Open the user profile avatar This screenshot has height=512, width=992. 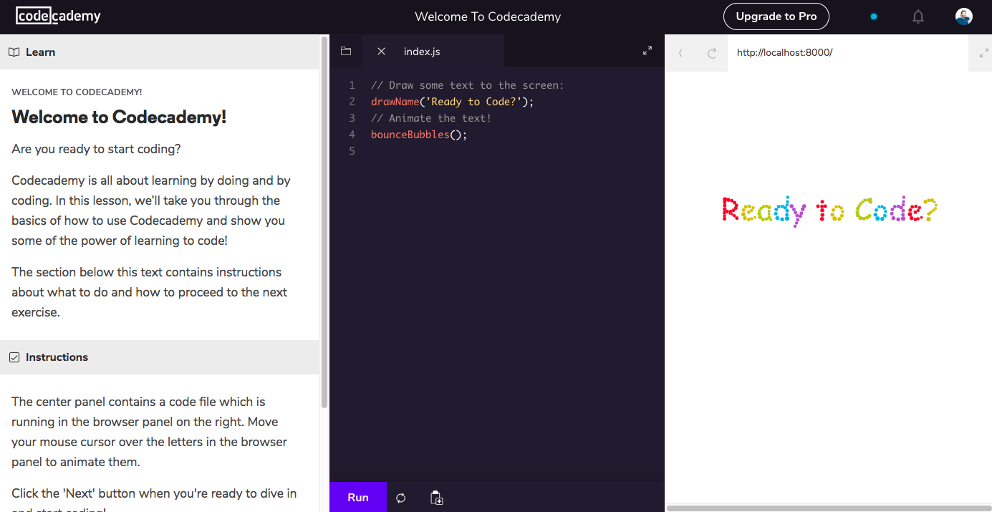(x=963, y=16)
